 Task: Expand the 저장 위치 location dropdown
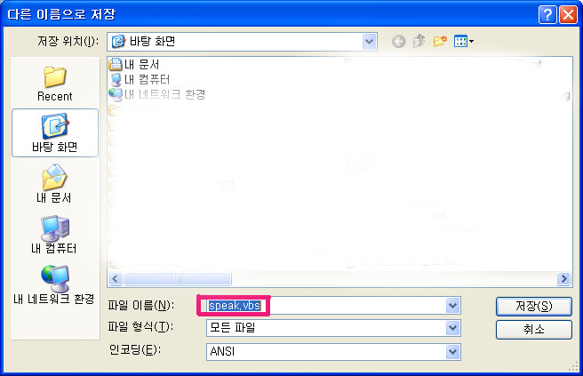tap(369, 42)
